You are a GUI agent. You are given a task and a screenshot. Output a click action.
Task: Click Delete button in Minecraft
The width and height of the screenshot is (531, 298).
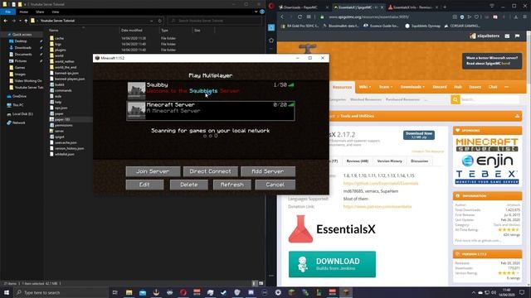[188, 185]
